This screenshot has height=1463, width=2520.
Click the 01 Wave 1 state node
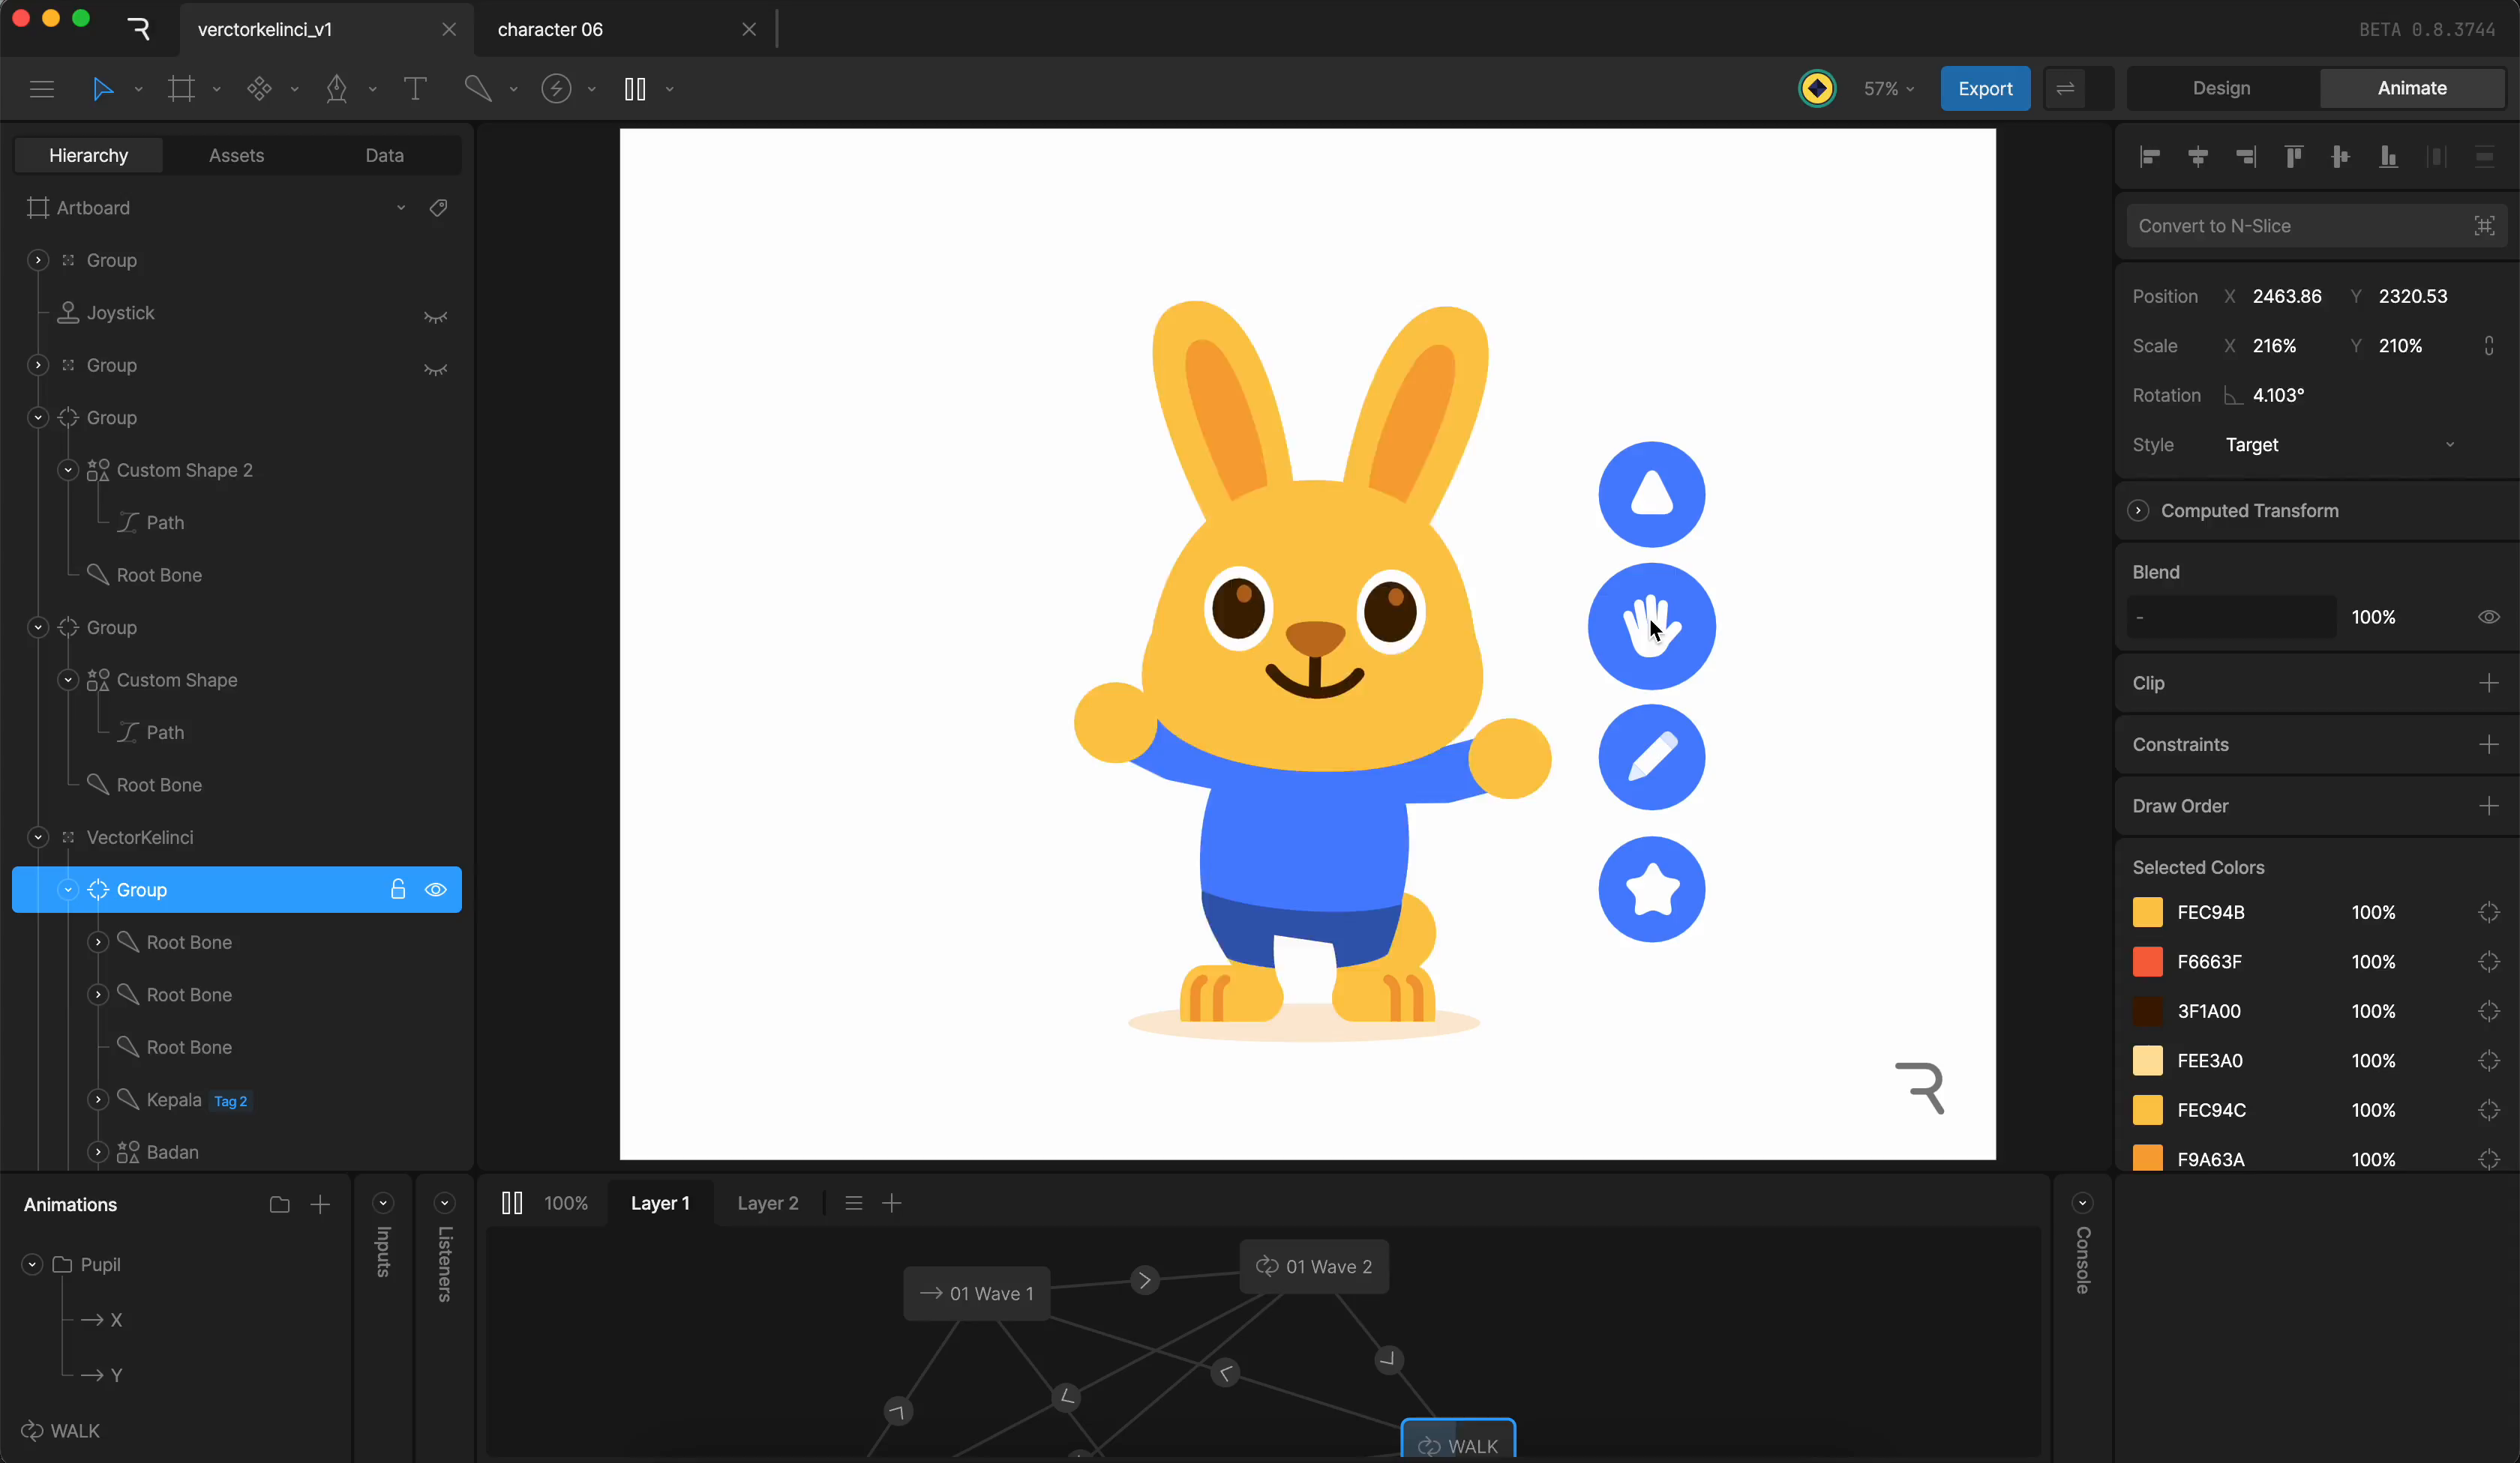click(977, 1293)
